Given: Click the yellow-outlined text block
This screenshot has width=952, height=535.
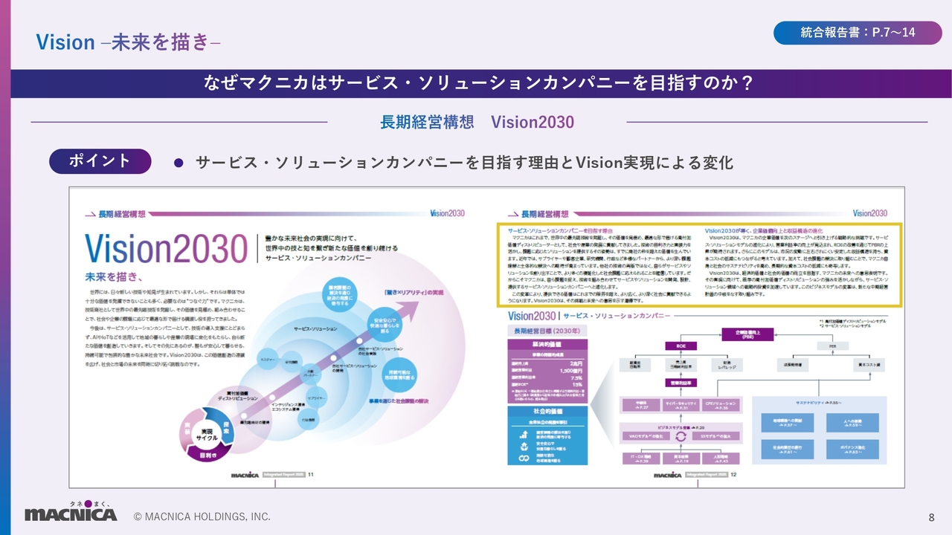Looking at the screenshot, I should 698,265.
